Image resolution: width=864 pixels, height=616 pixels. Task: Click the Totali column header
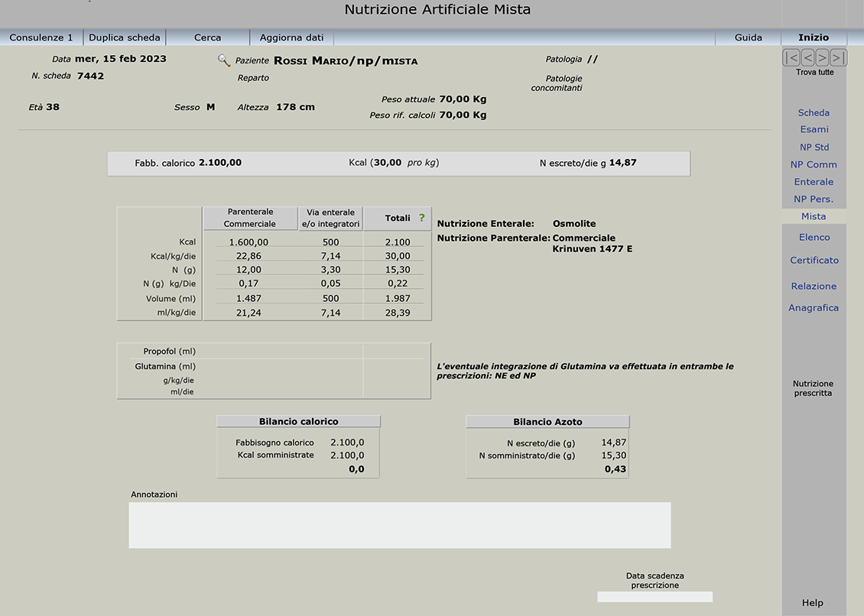tap(398, 218)
